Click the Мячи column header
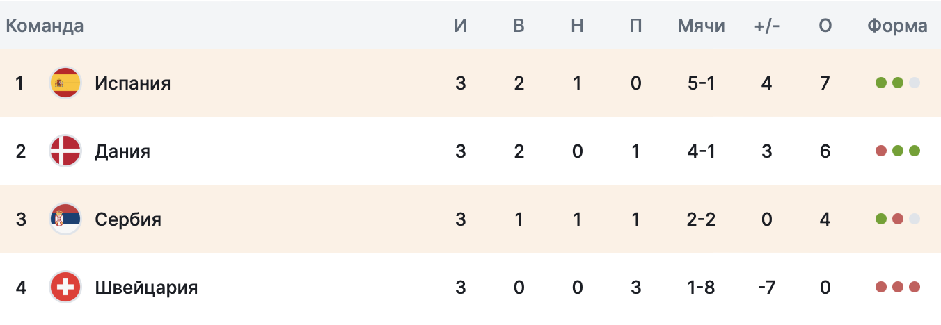 point(701,26)
